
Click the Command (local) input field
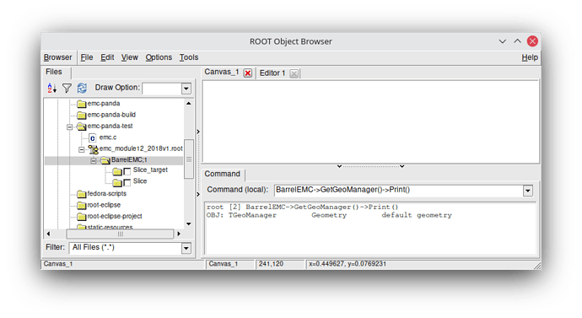pos(399,191)
